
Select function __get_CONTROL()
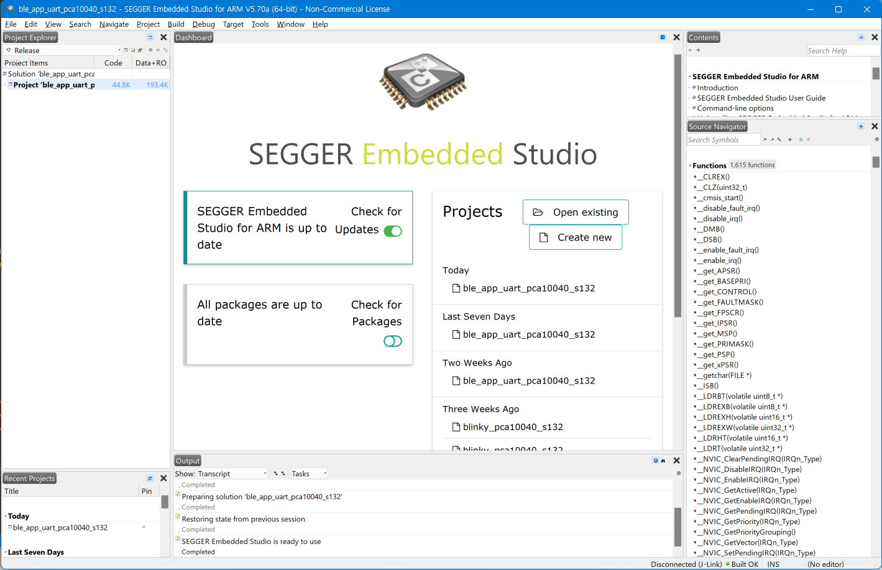point(727,292)
